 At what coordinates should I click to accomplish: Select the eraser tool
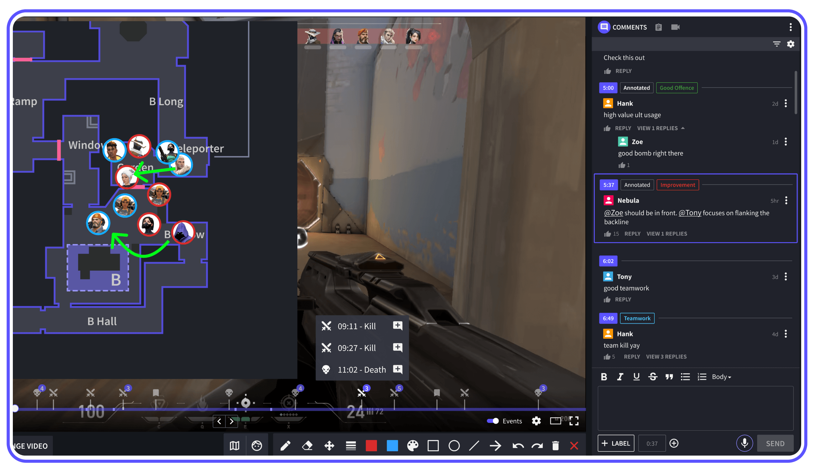pyautogui.click(x=307, y=446)
